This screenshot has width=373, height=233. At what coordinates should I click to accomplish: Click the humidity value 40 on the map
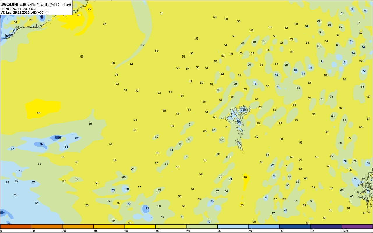tap(79, 15)
